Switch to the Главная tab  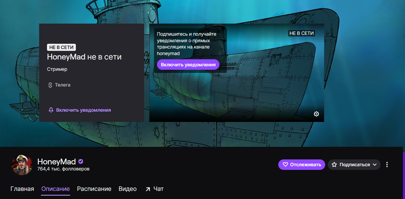[22, 189]
